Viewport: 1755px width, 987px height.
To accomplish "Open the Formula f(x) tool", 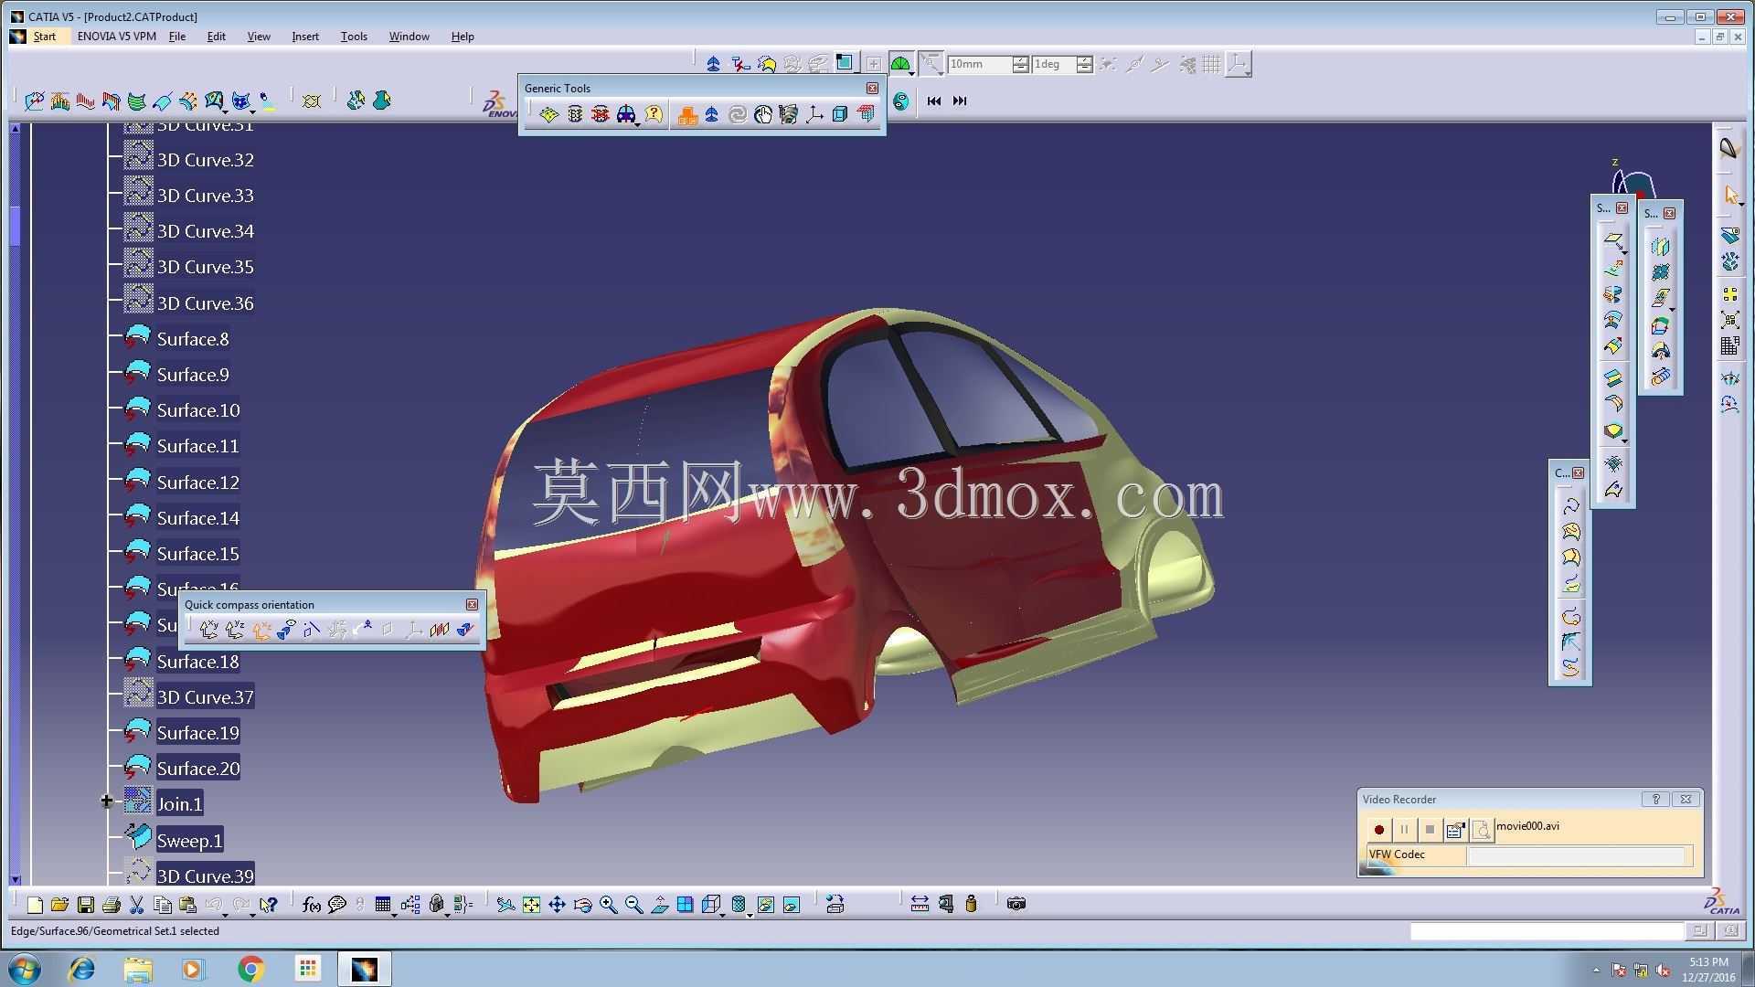I will [x=312, y=905].
